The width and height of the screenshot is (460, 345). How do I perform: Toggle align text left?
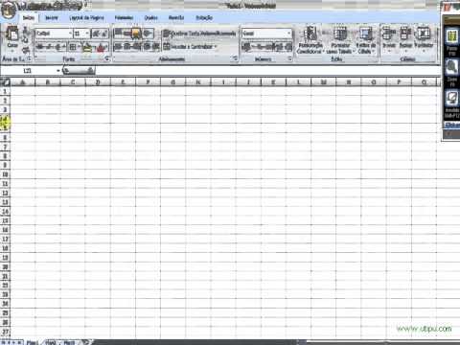pos(118,47)
